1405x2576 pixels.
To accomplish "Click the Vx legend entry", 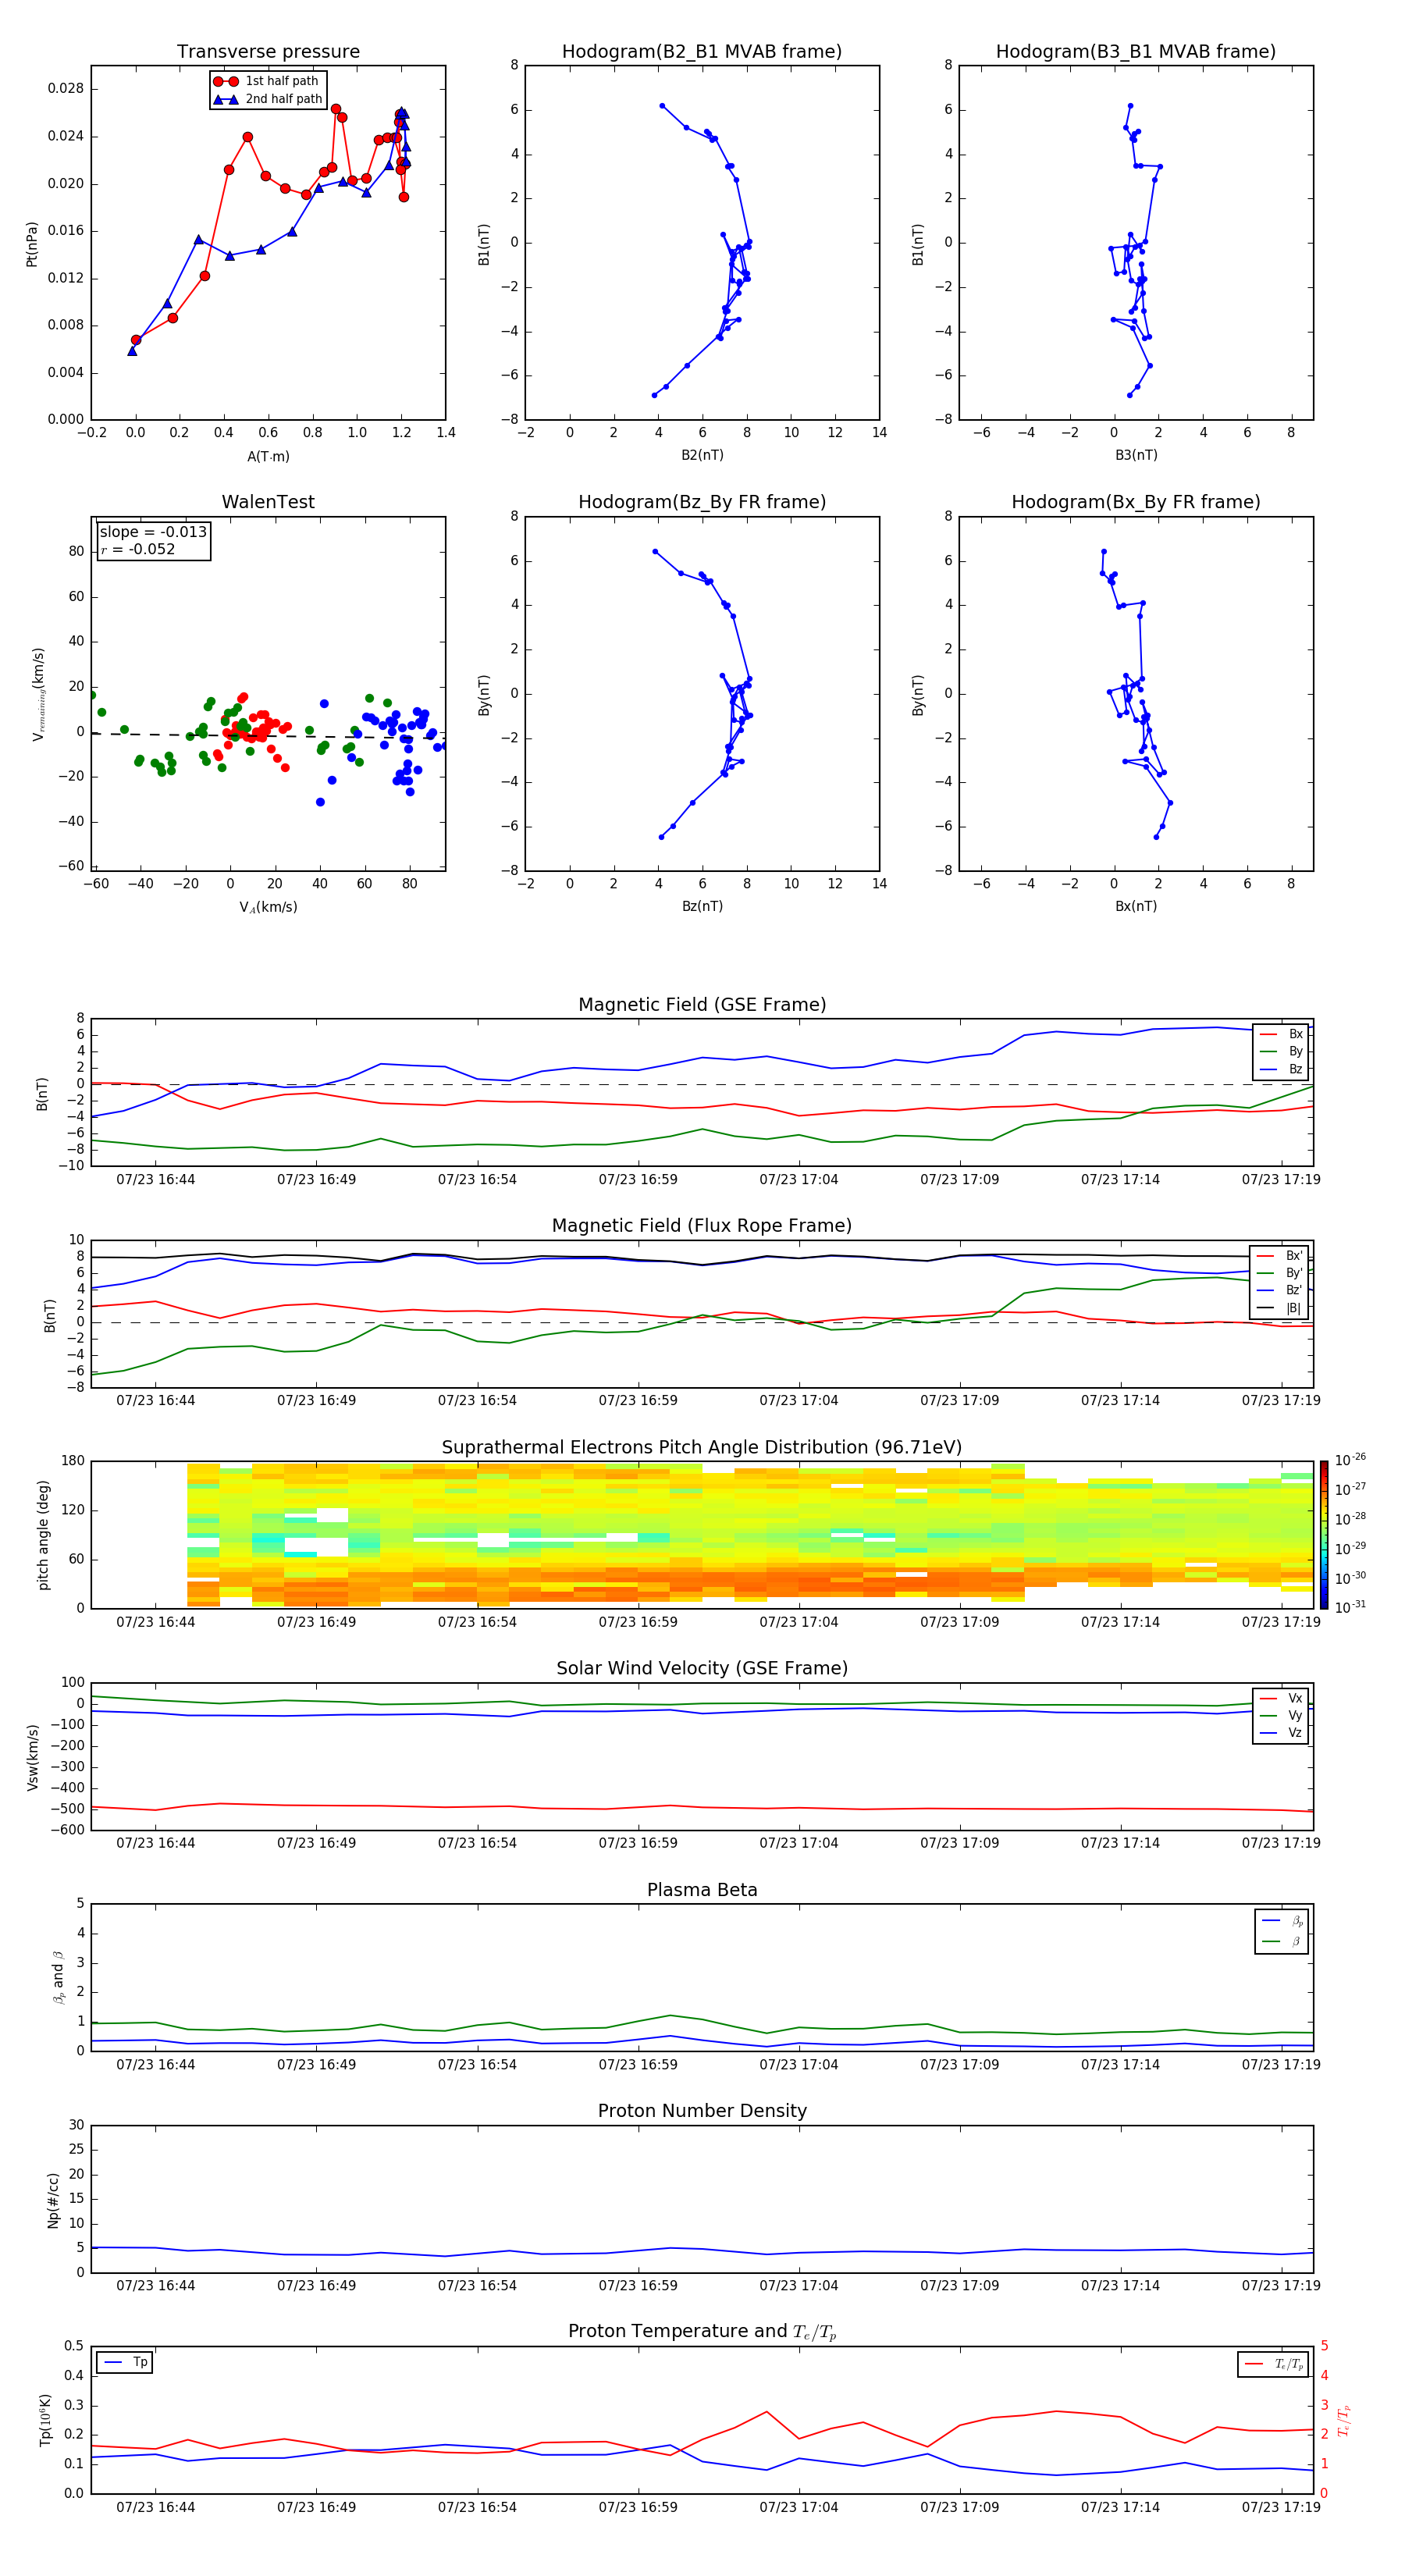I will 1282,1698.
